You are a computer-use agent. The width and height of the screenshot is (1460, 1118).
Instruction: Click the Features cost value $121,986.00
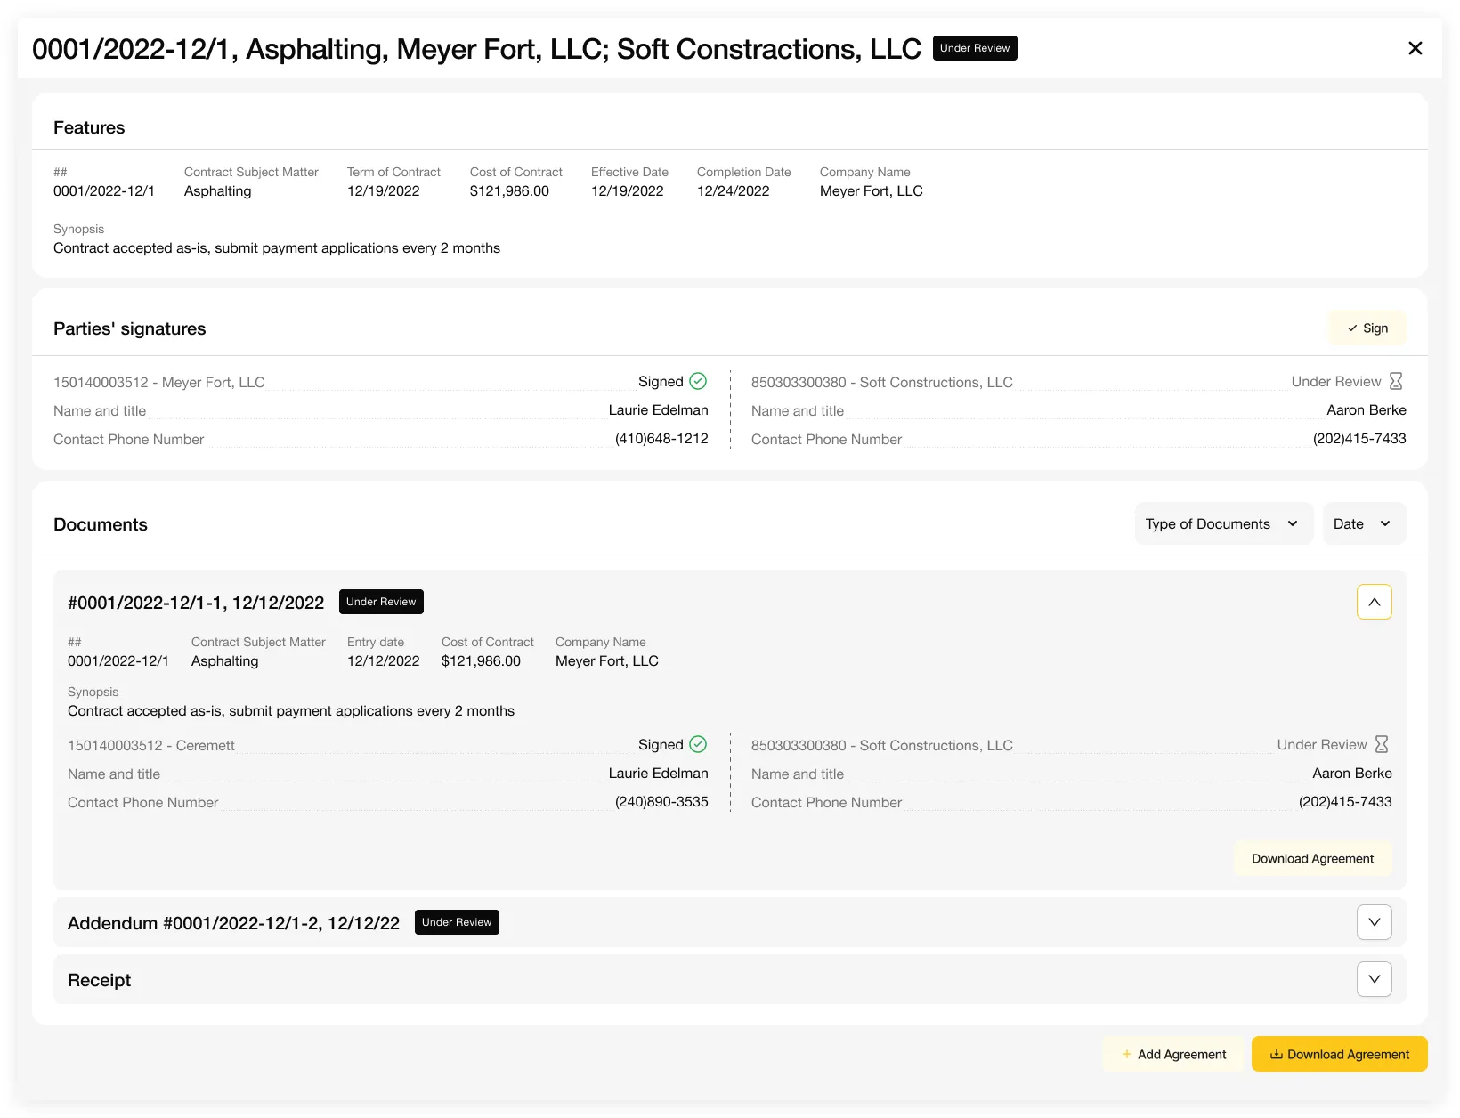coord(509,191)
